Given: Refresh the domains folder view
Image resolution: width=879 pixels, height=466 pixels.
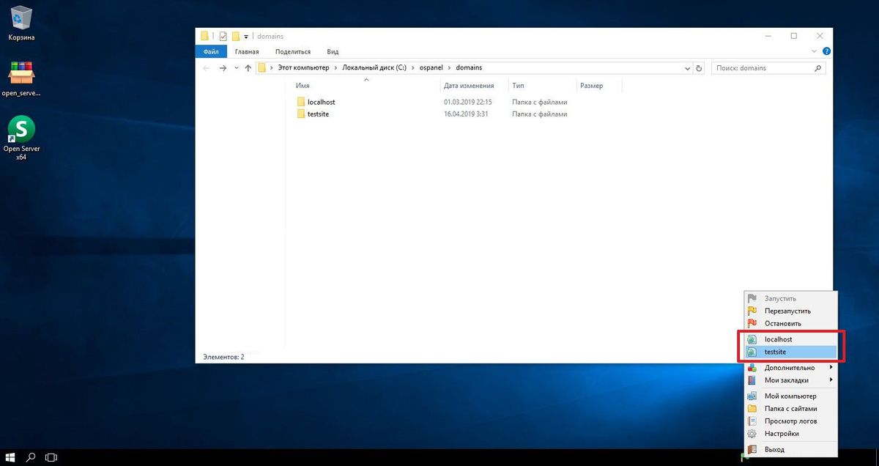Looking at the screenshot, I should pos(699,68).
